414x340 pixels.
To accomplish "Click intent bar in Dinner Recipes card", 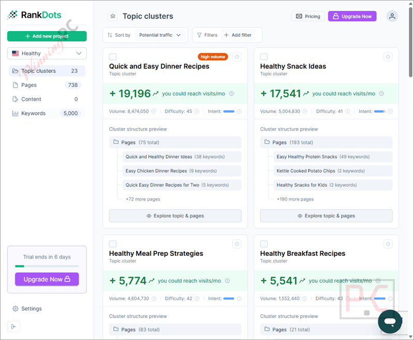I will (x=229, y=112).
